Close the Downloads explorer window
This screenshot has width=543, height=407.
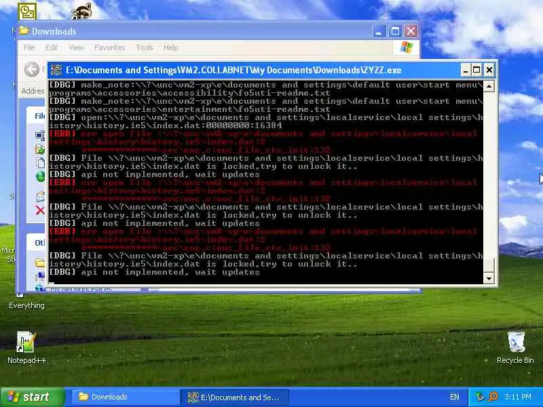(x=411, y=31)
